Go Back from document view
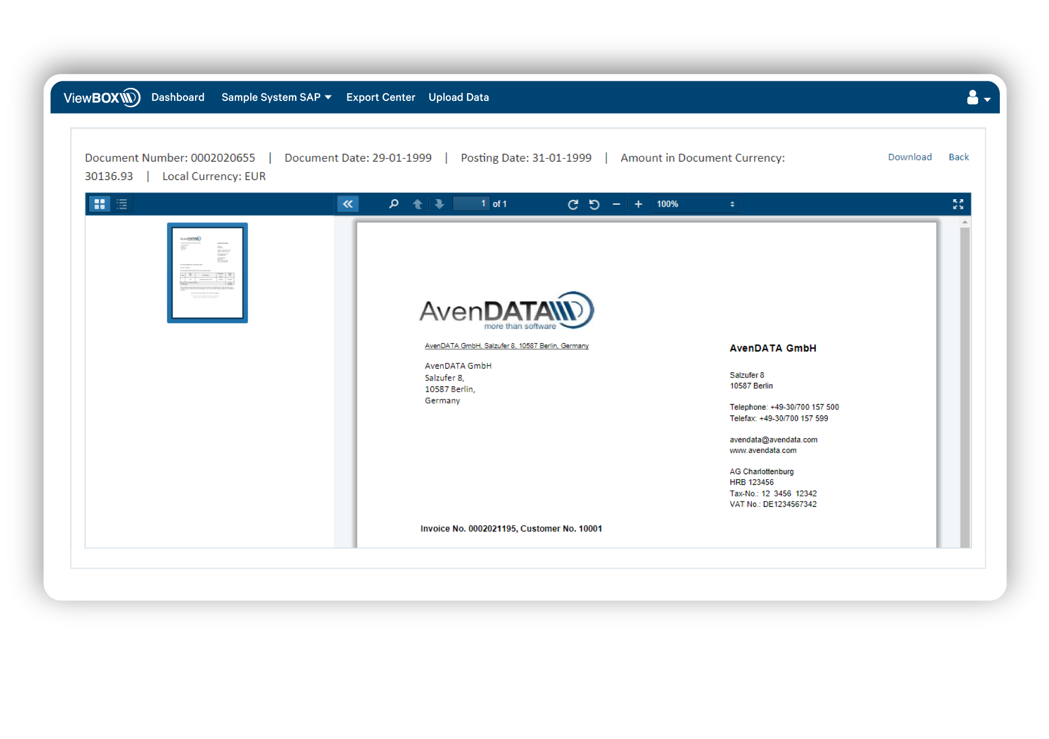The image size is (1049, 739). (x=958, y=157)
